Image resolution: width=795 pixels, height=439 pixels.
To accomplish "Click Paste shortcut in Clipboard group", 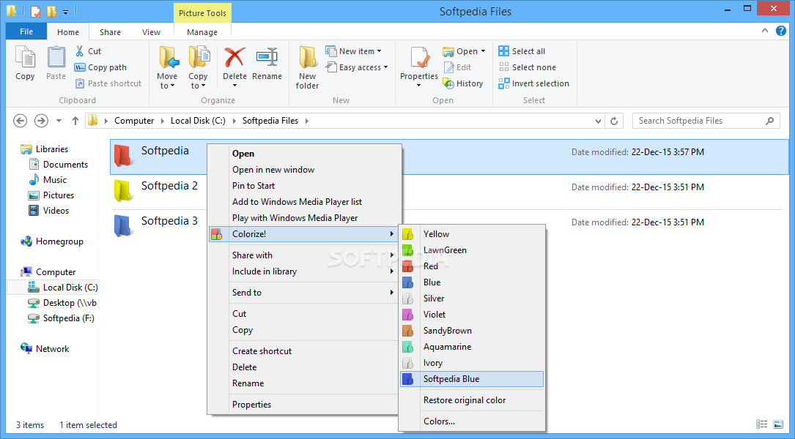I will tap(108, 83).
